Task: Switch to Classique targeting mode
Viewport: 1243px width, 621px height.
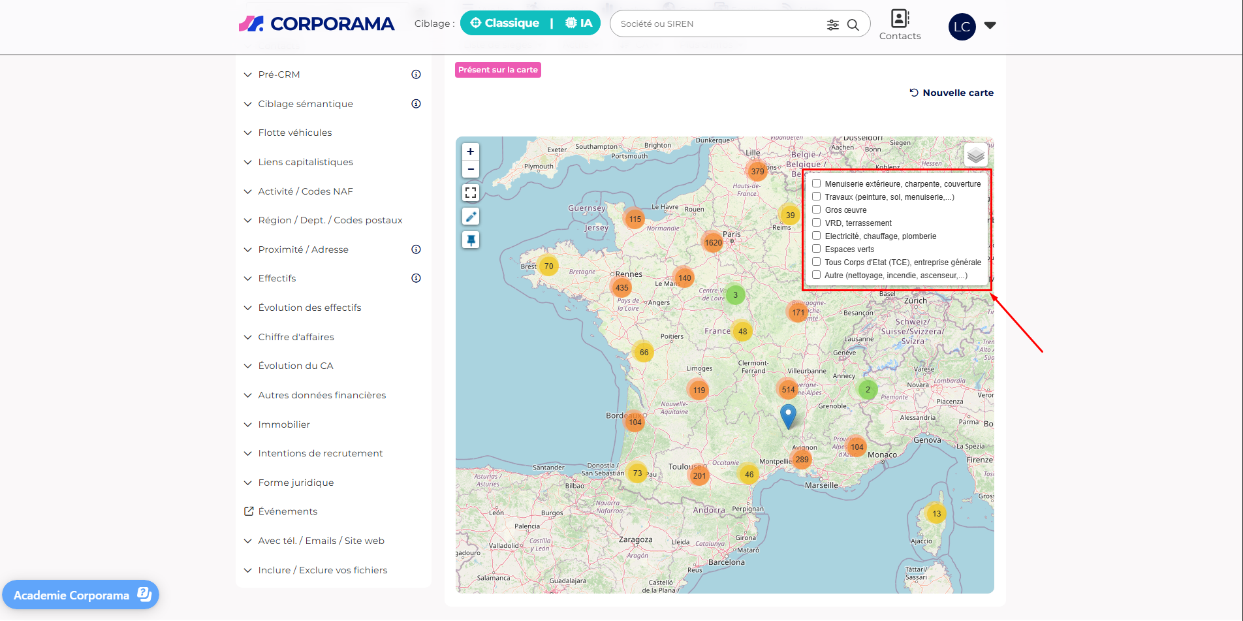Action: tap(505, 24)
